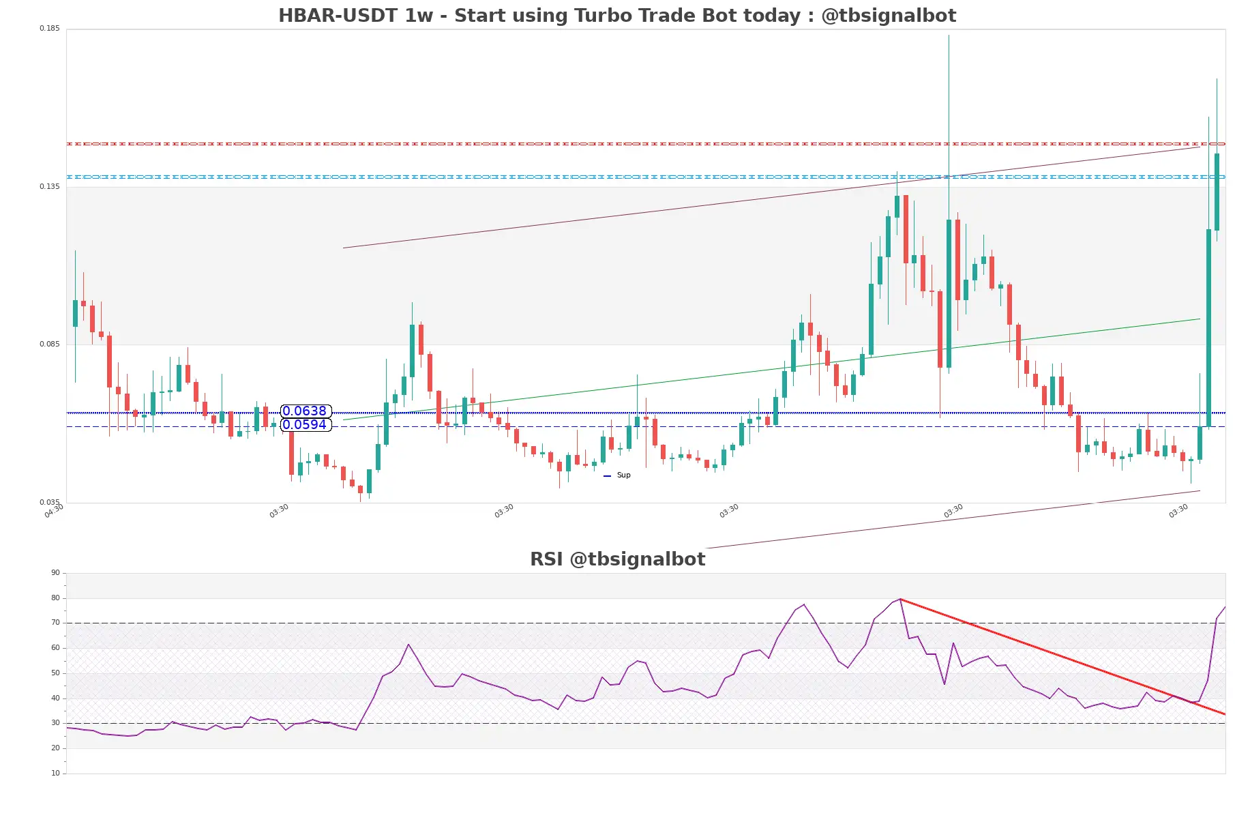Click the RSI @tbsignalbot panel title
This screenshot has width=1235, height=824.
coord(617,559)
